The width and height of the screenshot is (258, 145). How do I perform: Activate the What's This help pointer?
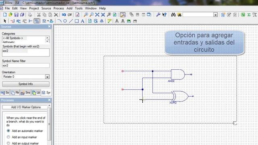point(164,15)
